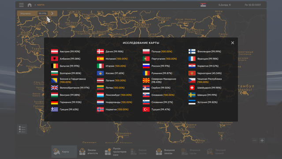Select Эстония (99.82%) entry
Screen dimensions: 282x159
tap(203, 102)
